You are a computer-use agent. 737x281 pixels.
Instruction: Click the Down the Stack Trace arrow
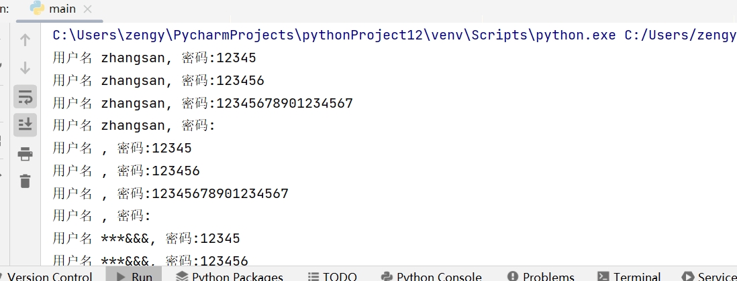[x=26, y=68]
